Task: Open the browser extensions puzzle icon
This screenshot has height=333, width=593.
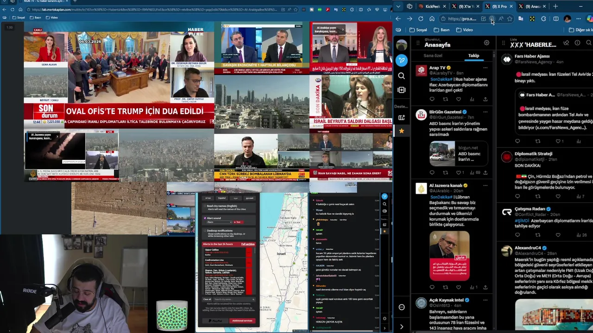Action: [543, 18]
